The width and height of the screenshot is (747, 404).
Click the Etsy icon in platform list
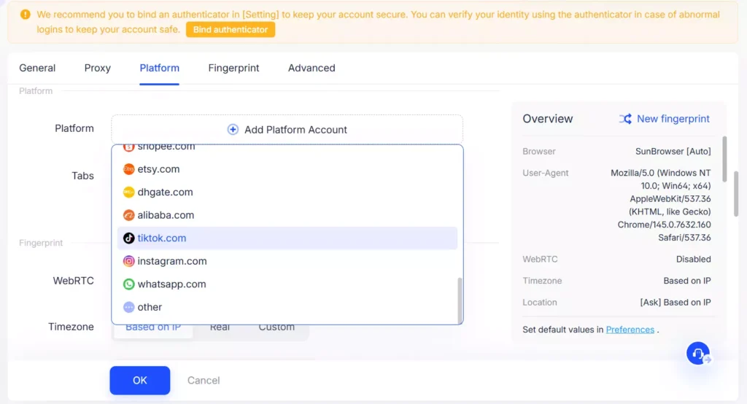128,169
